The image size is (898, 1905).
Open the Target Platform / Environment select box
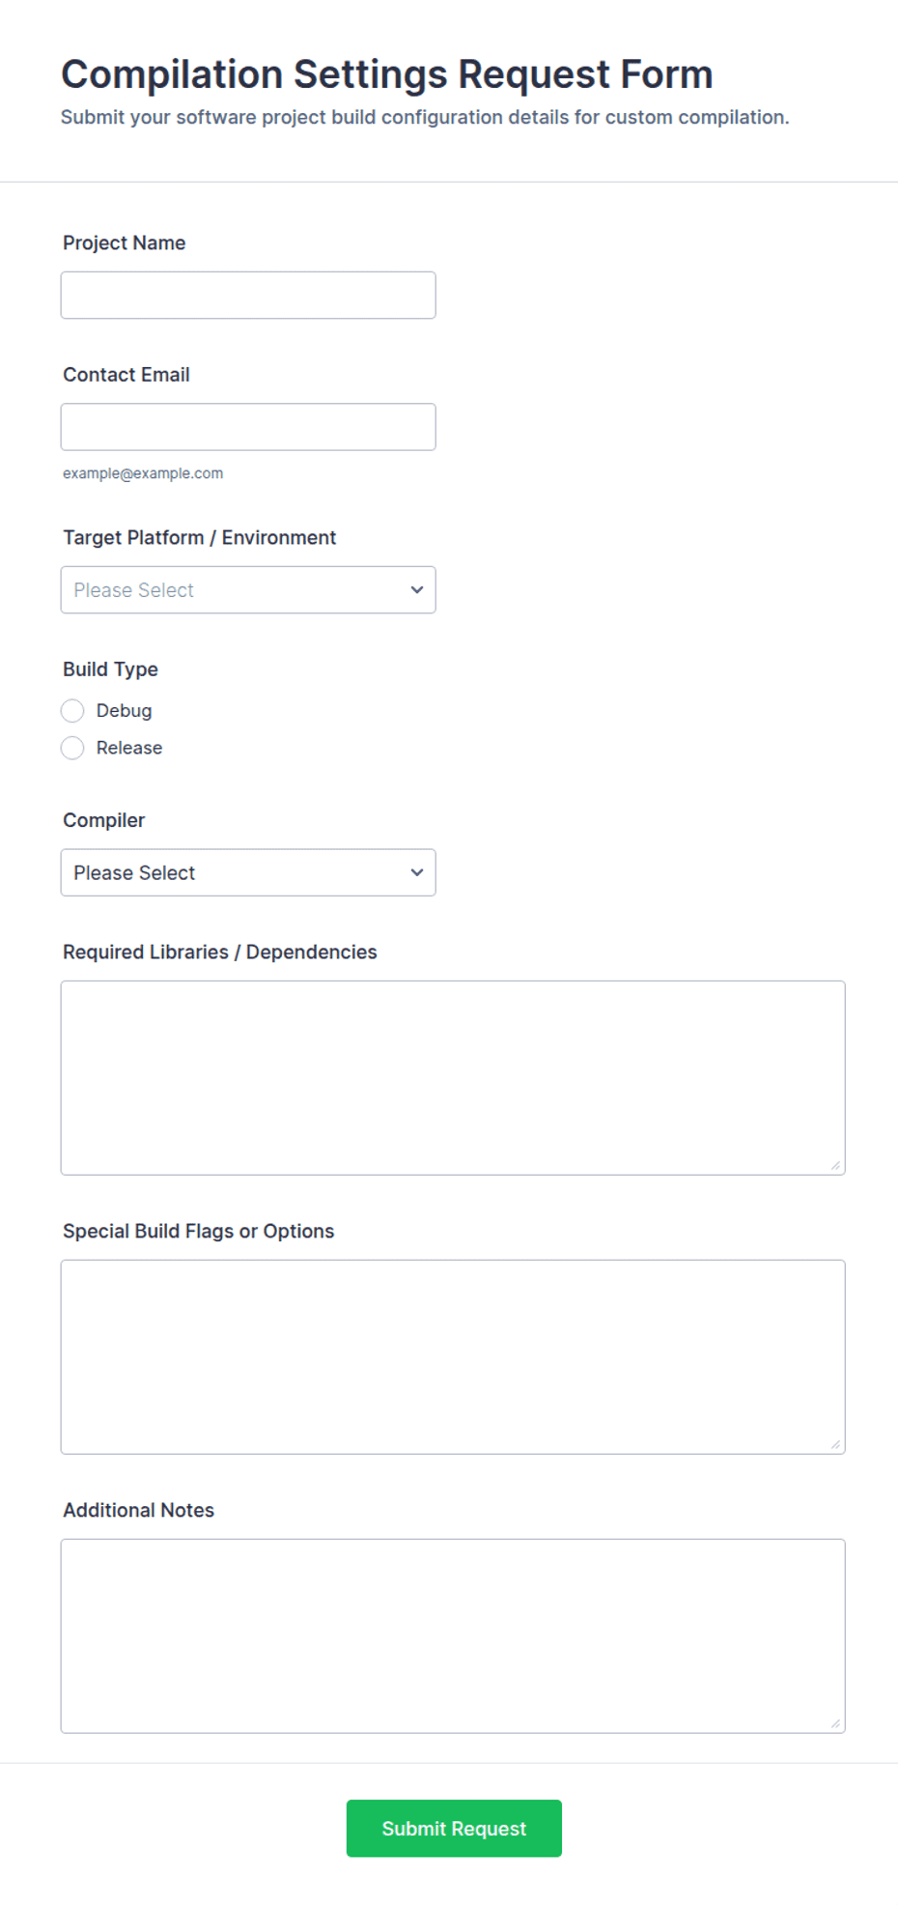pos(248,590)
